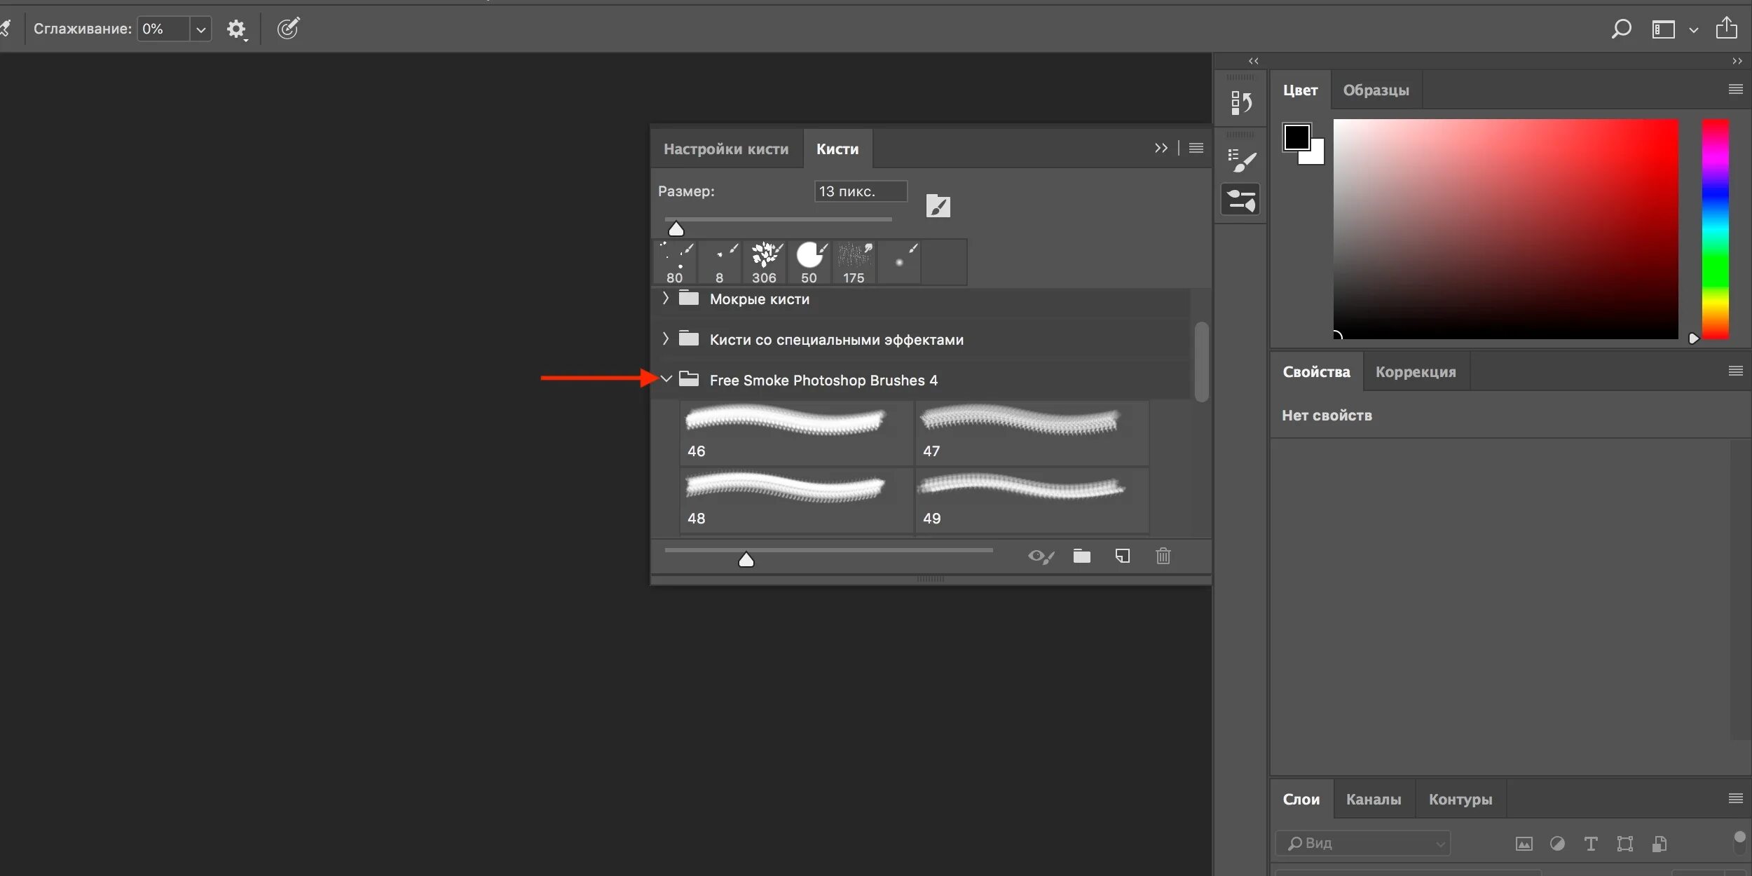This screenshot has height=876, width=1752.
Task: Collapse Brushes panel double arrows
Action: point(1161,148)
